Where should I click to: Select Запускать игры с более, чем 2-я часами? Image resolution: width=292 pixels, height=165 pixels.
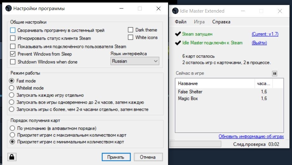[x=11, y=109]
